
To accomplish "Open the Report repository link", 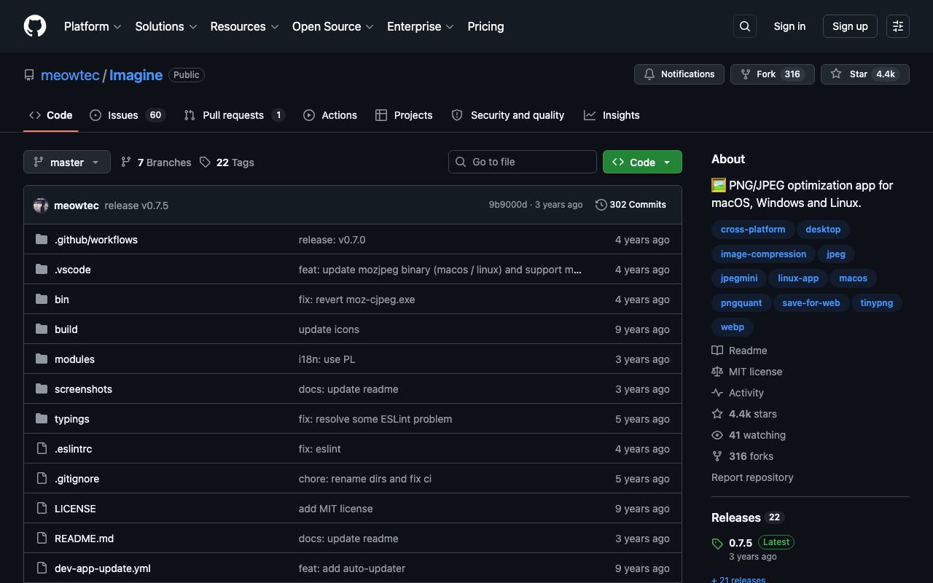I will (752, 477).
